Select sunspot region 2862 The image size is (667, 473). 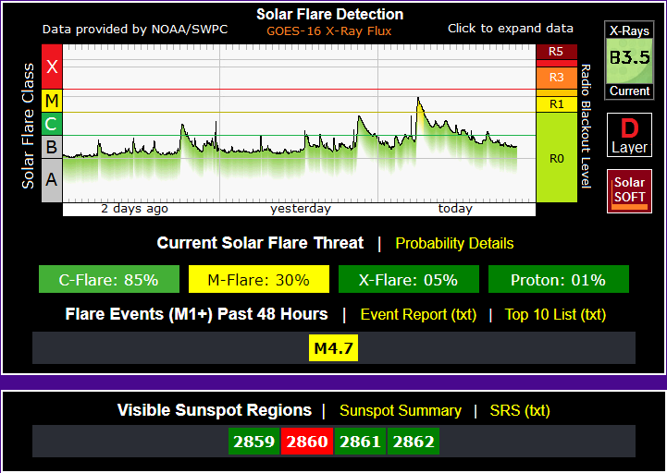(413, 442)
